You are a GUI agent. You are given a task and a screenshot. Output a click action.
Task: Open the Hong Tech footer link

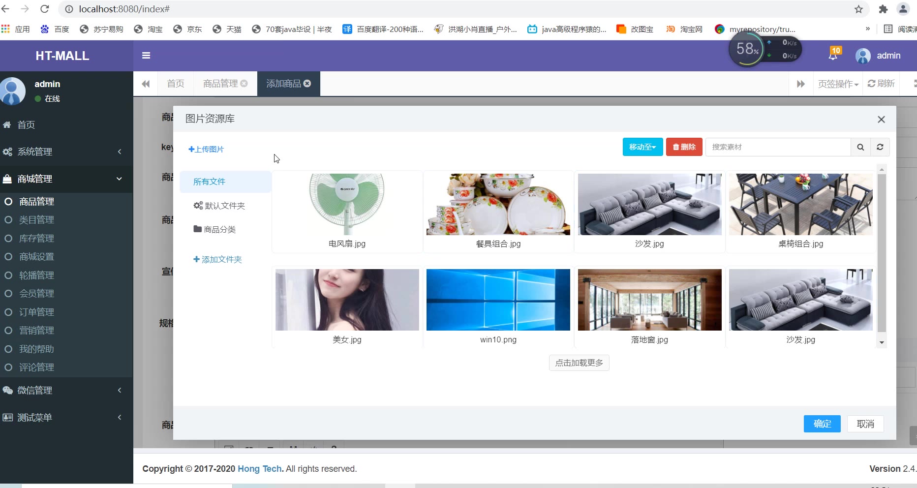(x=260, y=469)
